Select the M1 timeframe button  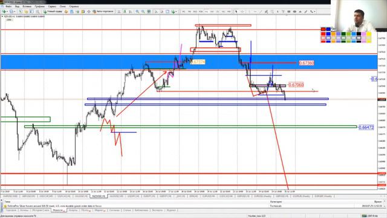(x=184, y=12)
